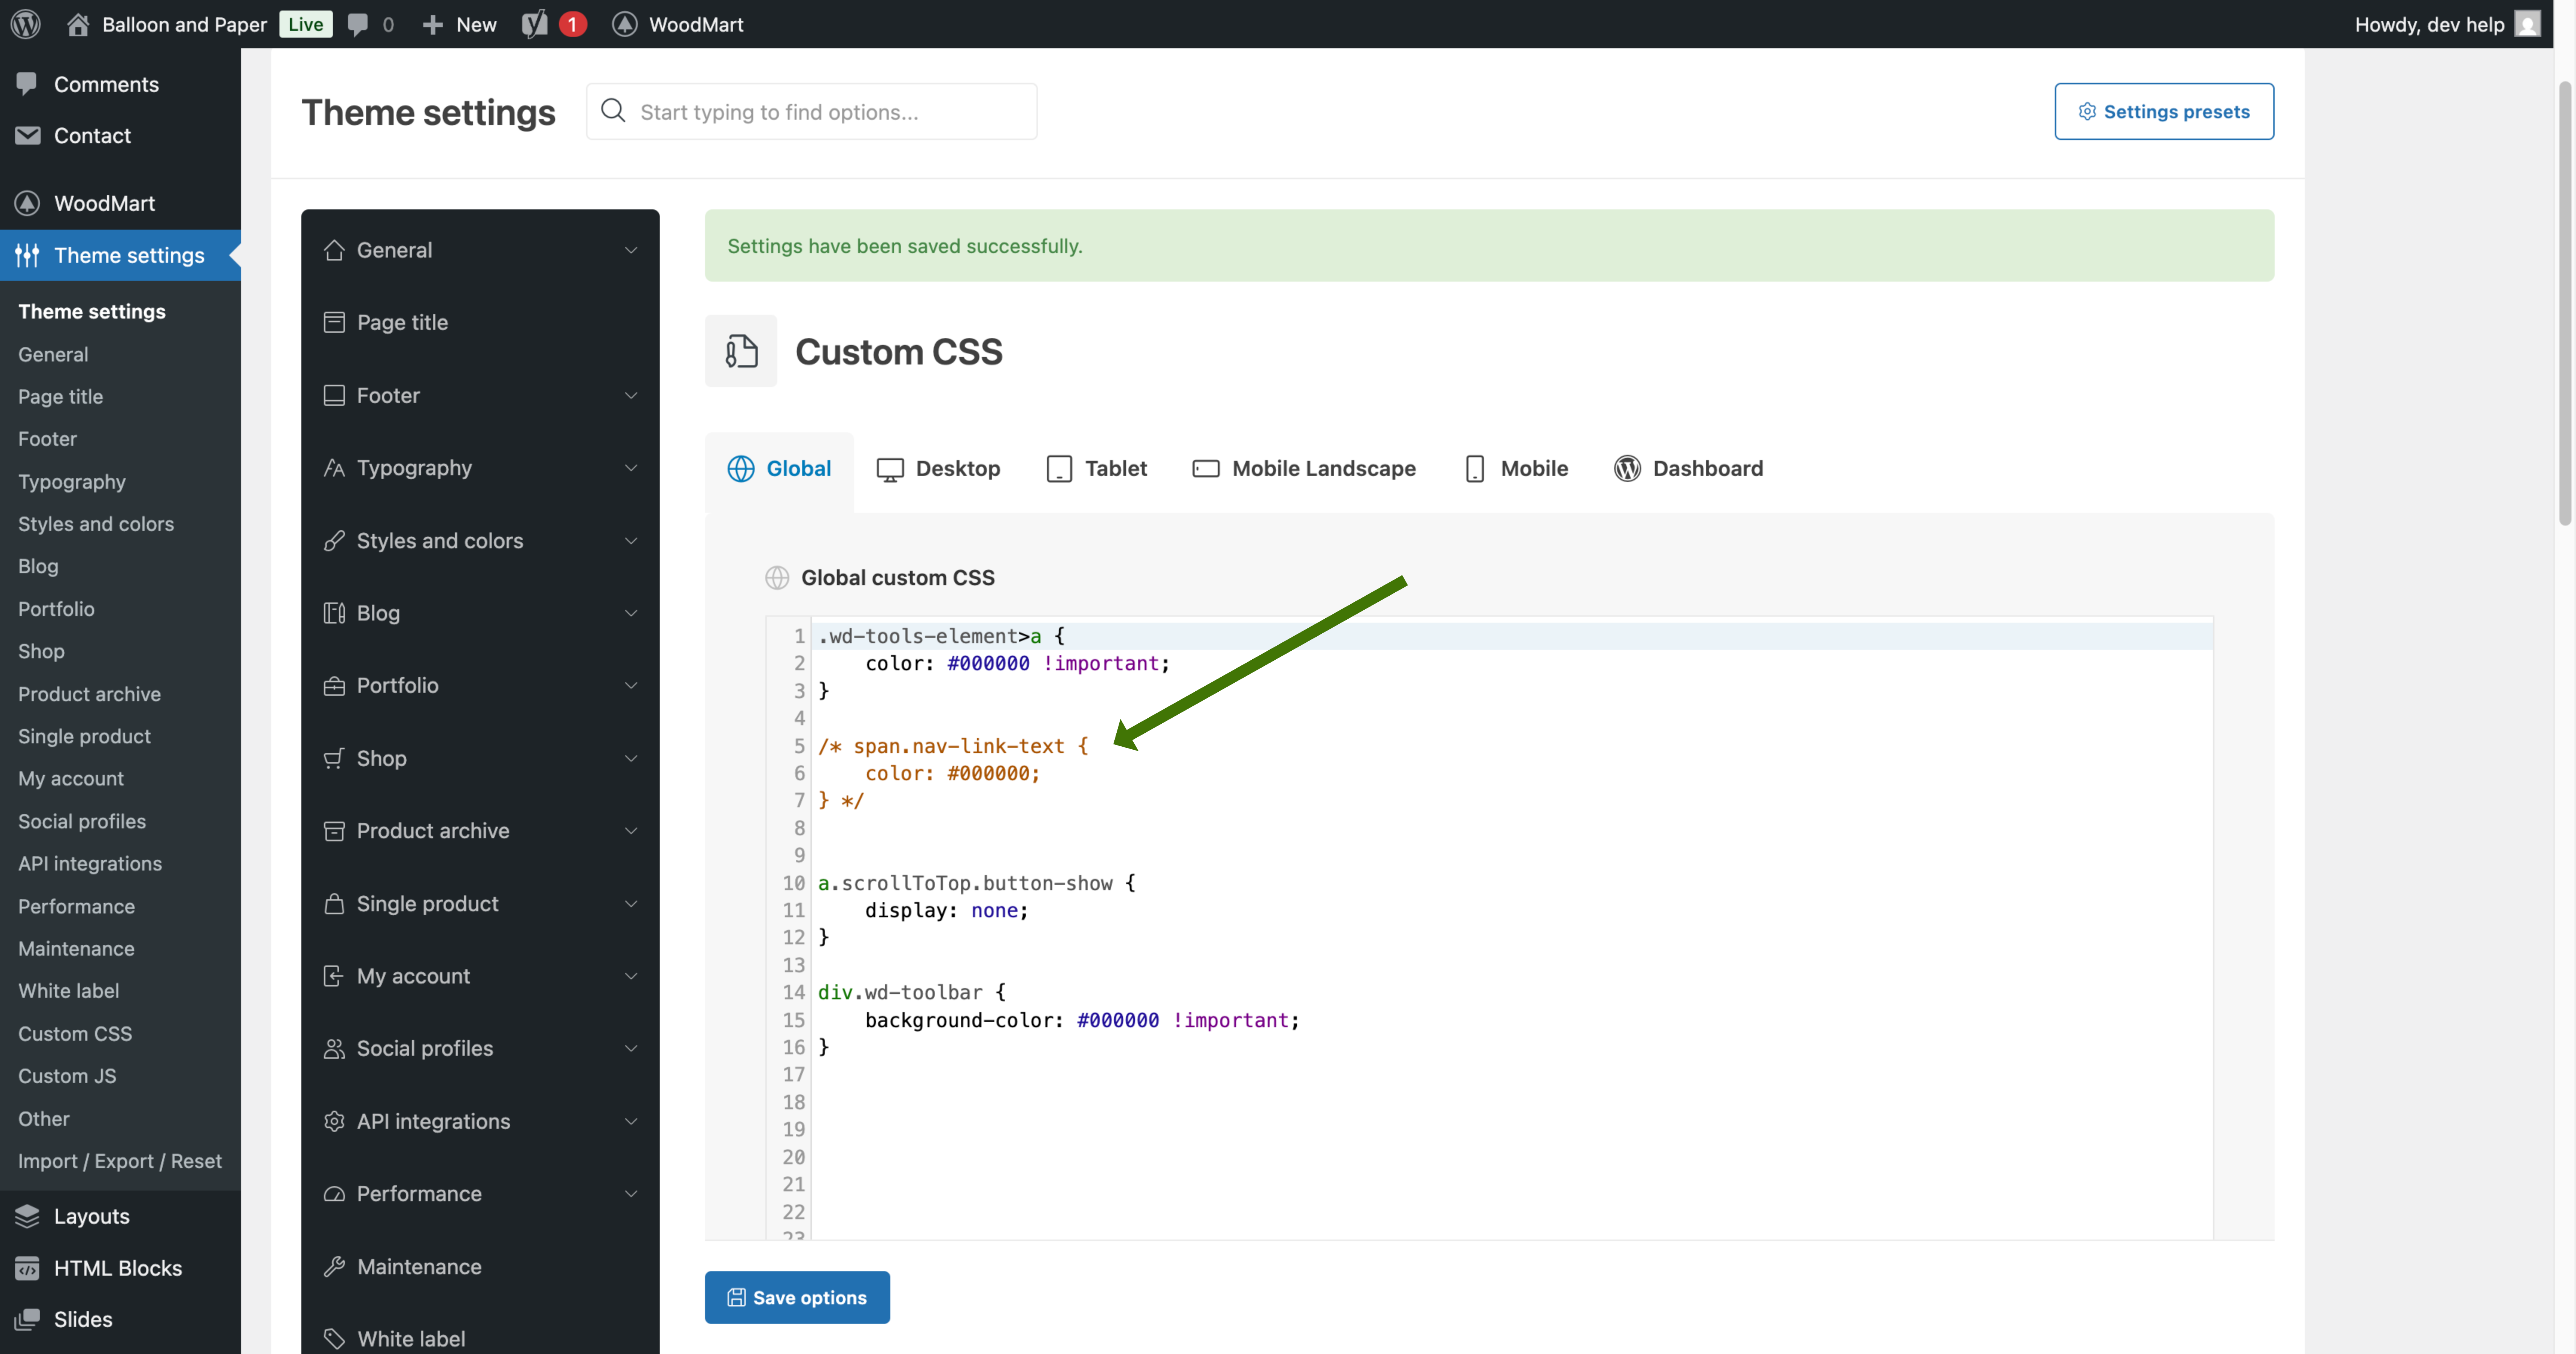Click the Layouts stack icon in sidebar
The height and width of the screenshot is (1354, 2576).
tap(27, 1216)
